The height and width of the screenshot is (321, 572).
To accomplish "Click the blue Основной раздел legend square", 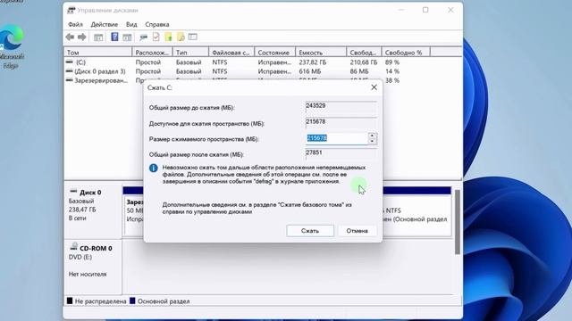I will (x=132, y=300).
